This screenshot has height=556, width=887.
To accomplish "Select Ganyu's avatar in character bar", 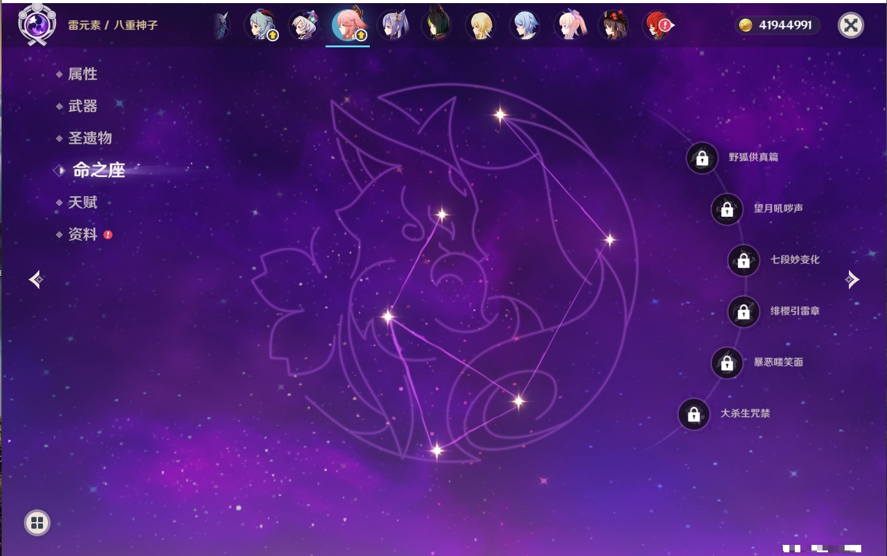I will point(261,25).
